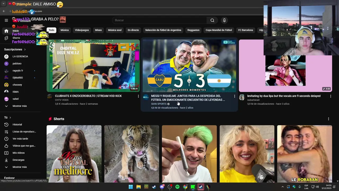This screenshot has height=191, width=339.
Task: Activate voice search microphone icon
Action: click(224, 20)
